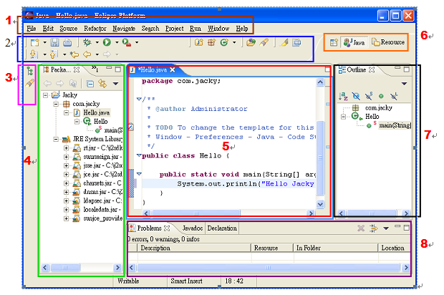Open the Debug dropdown arrow
This screenshot has height=295, width=444.
coord(97,43)
